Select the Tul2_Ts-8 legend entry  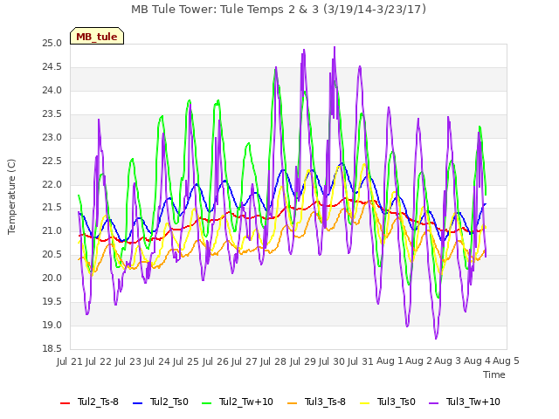tap(89, 402)
